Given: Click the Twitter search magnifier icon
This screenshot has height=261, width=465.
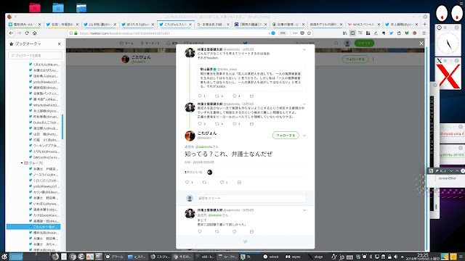Looking at the screenshot, I should (336, 43).
